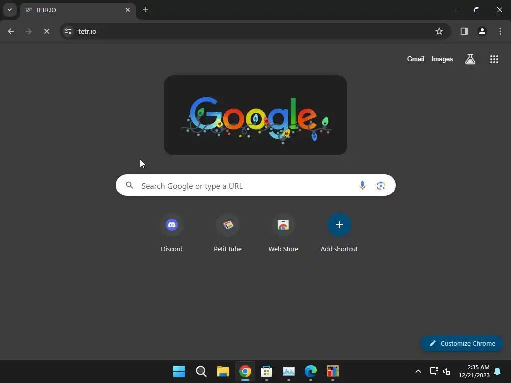Open a new tab with plus button
Screen dimensions: 511x383
click(146, 10)
